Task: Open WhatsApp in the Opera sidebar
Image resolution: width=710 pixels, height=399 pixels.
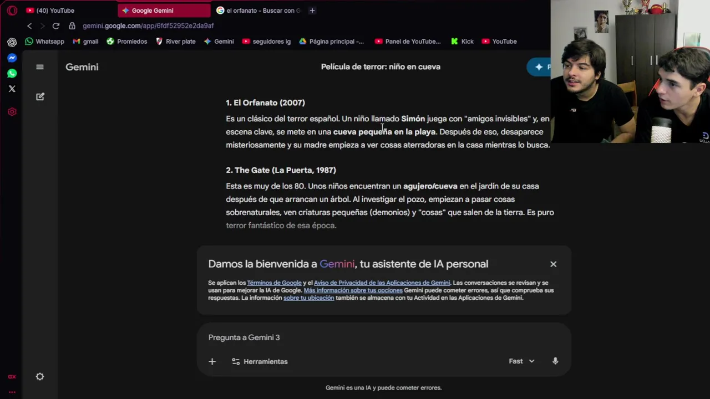Action: pos(12,73)
